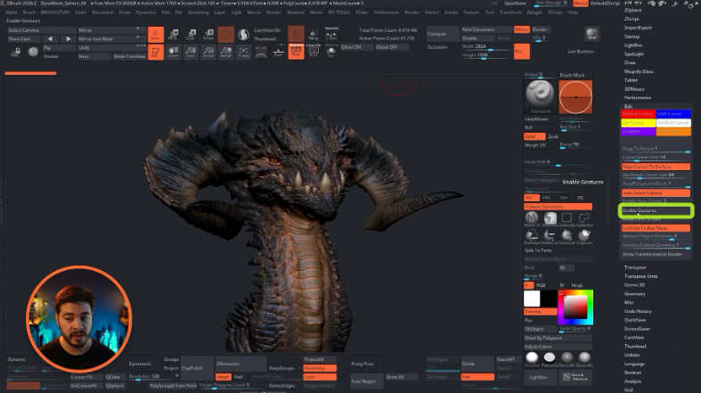Adjust the Backtrack Cursor Size slider

(x=656, y=176)
